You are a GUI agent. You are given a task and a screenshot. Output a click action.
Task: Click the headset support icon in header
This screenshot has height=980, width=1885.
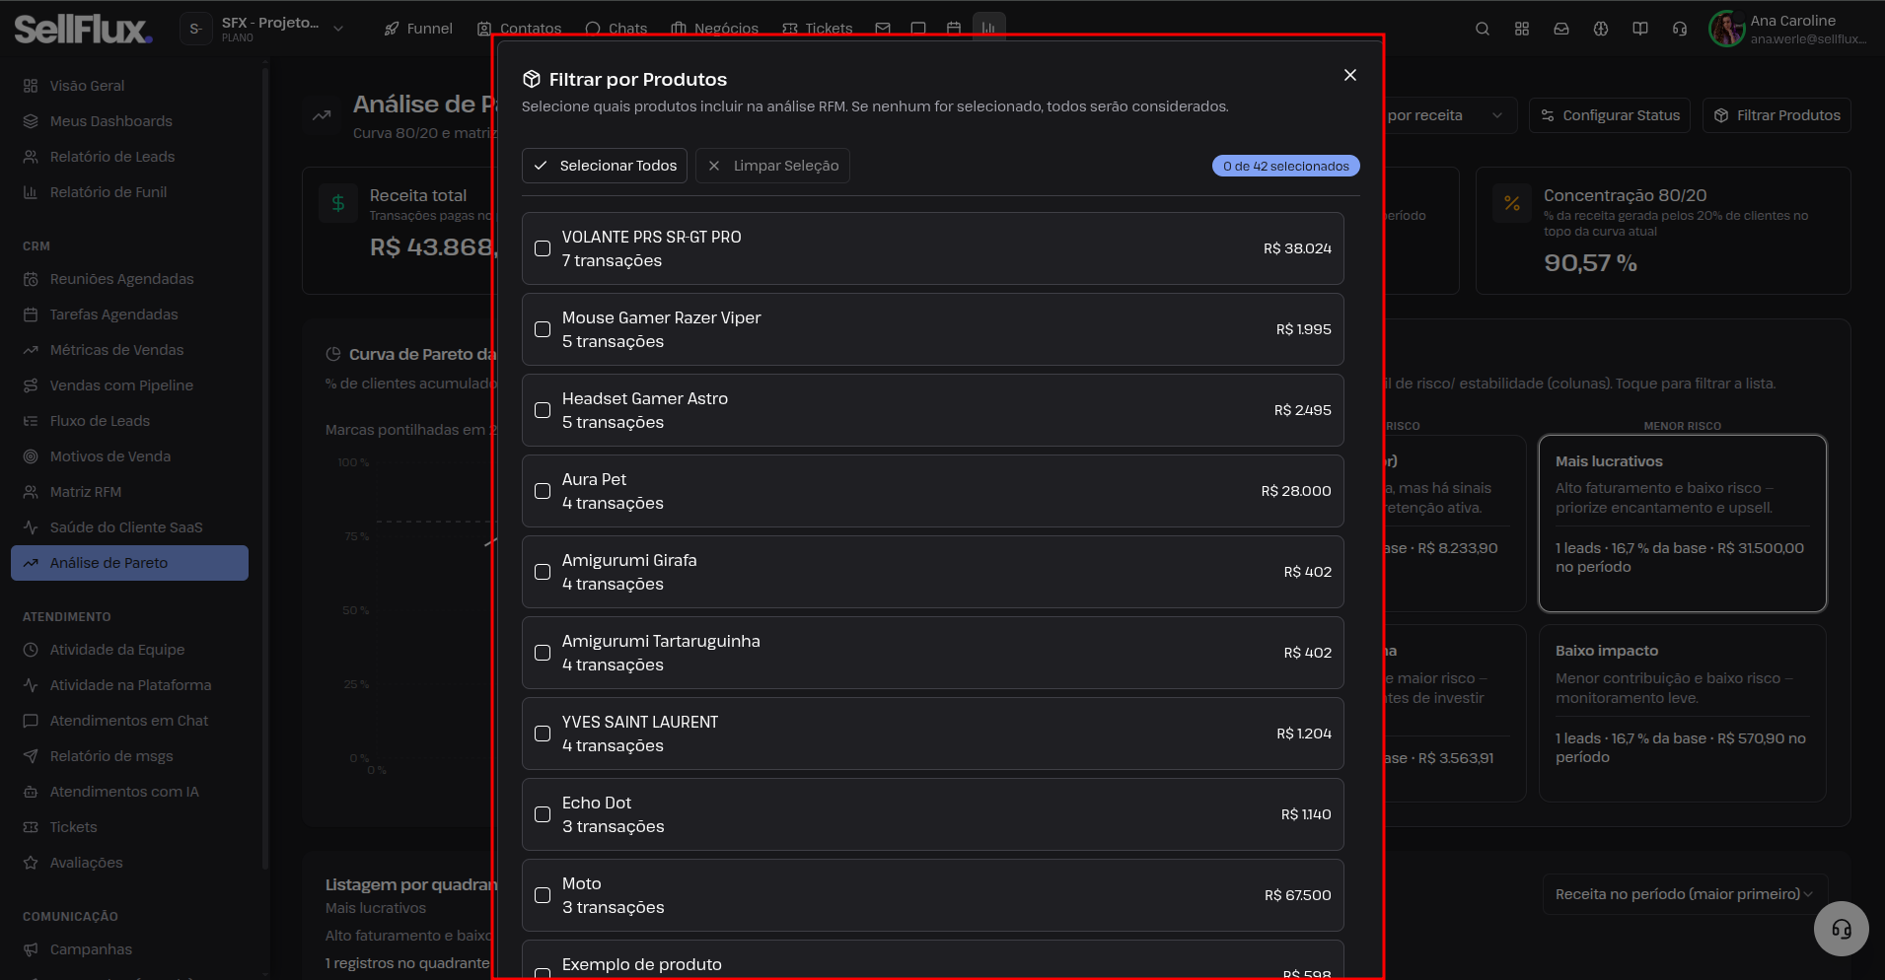tap(1680, 29)
